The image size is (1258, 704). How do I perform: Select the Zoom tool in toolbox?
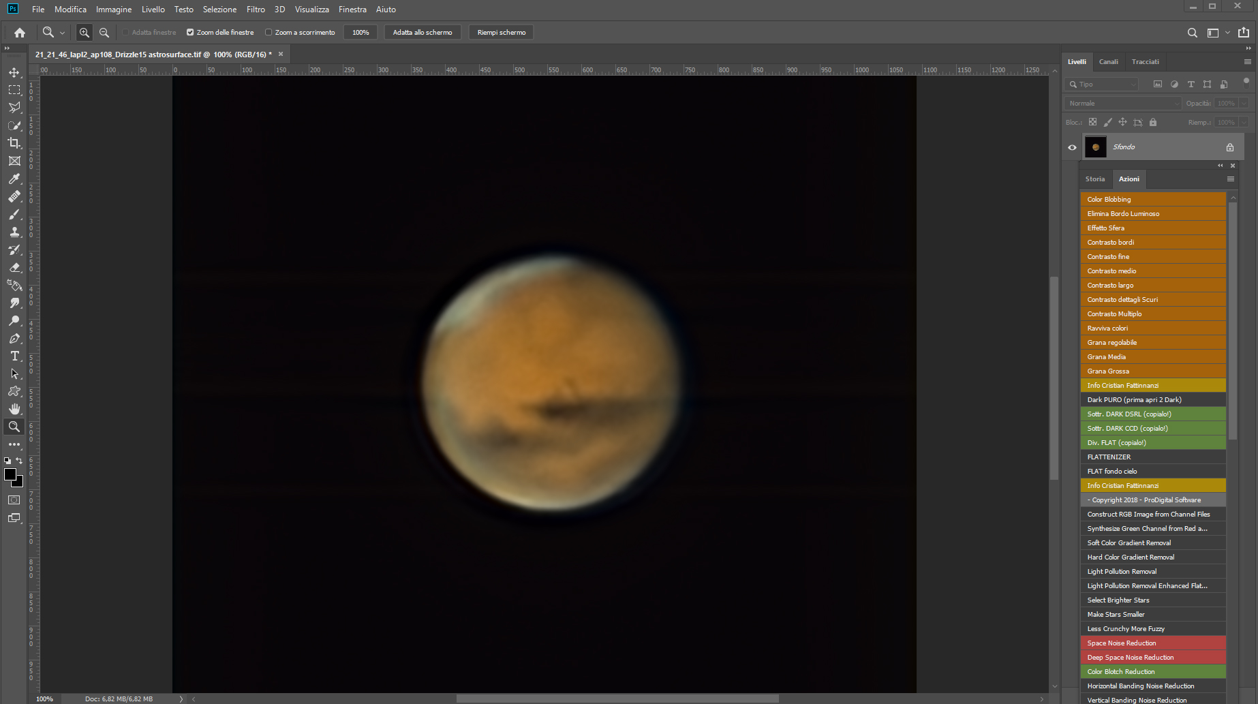[14, 427]
